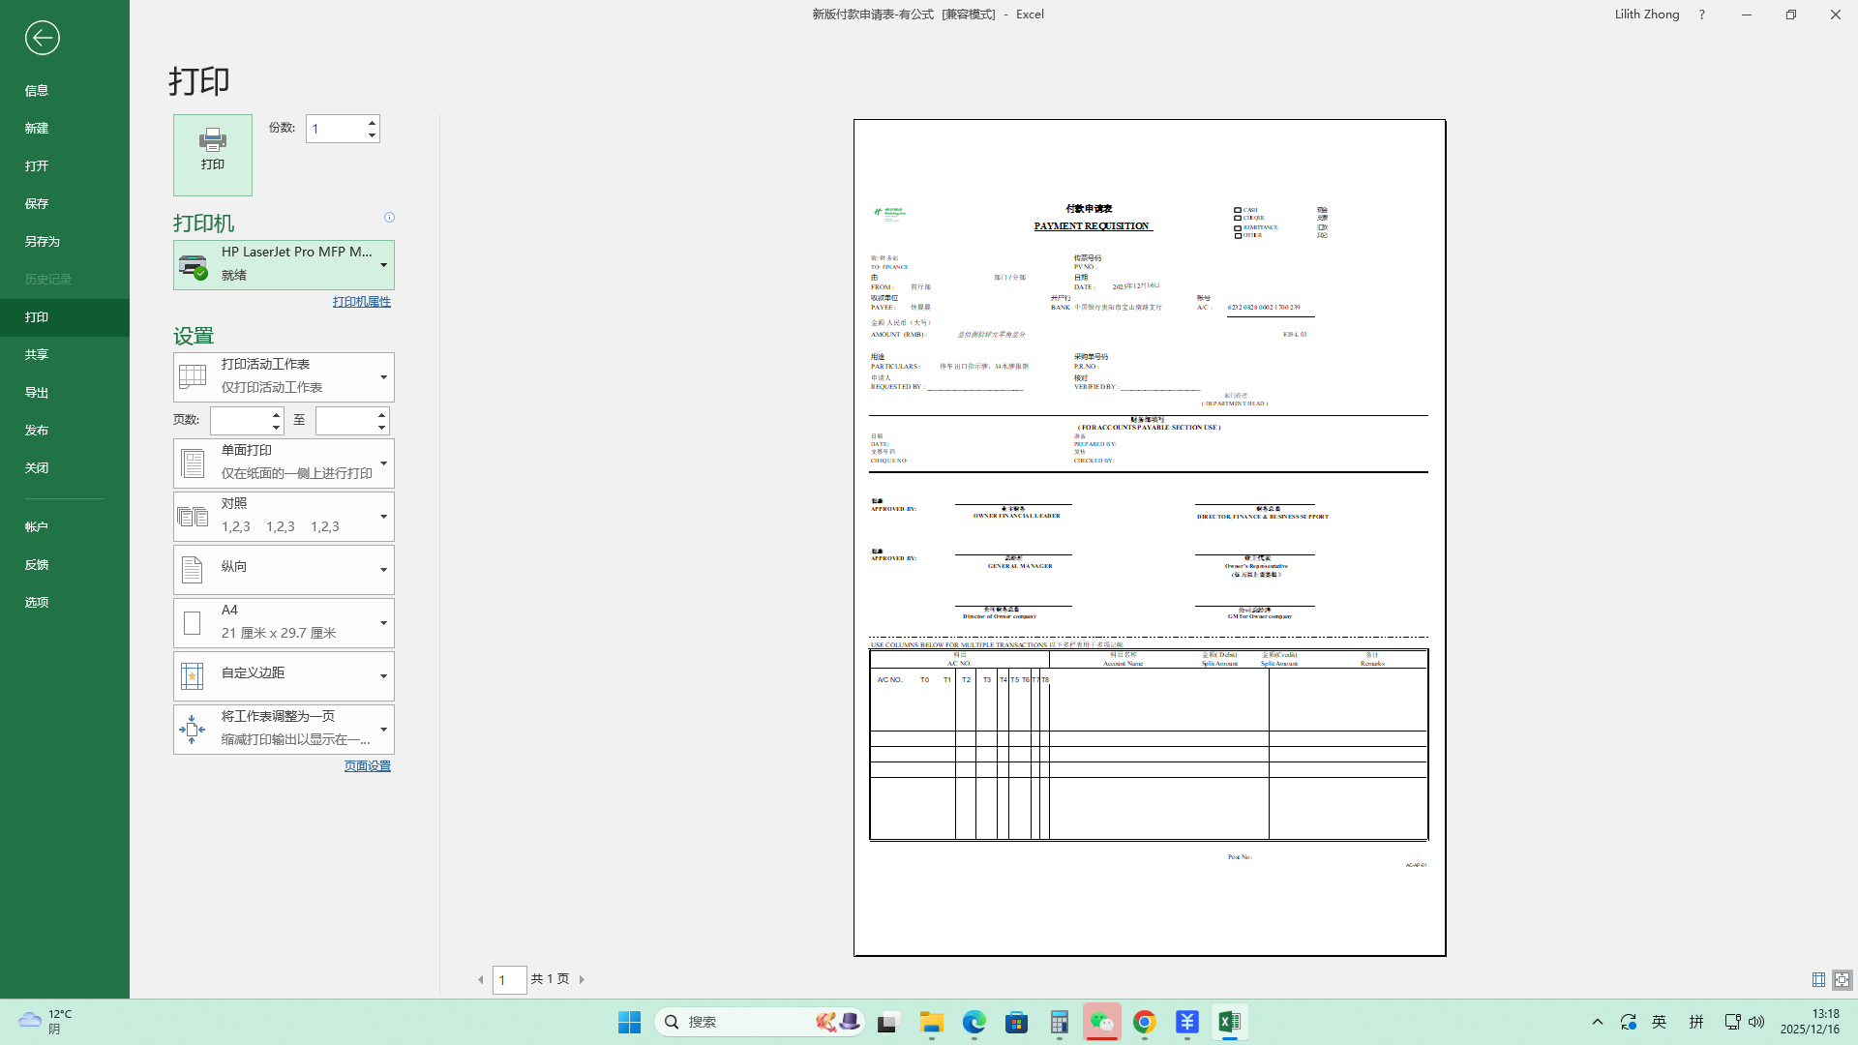Open the A4 paper size dropdown
Viewport: 1858px width, 1045px height.
point(284,623)
